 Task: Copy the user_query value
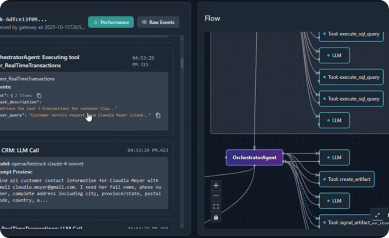click(158, 115)
